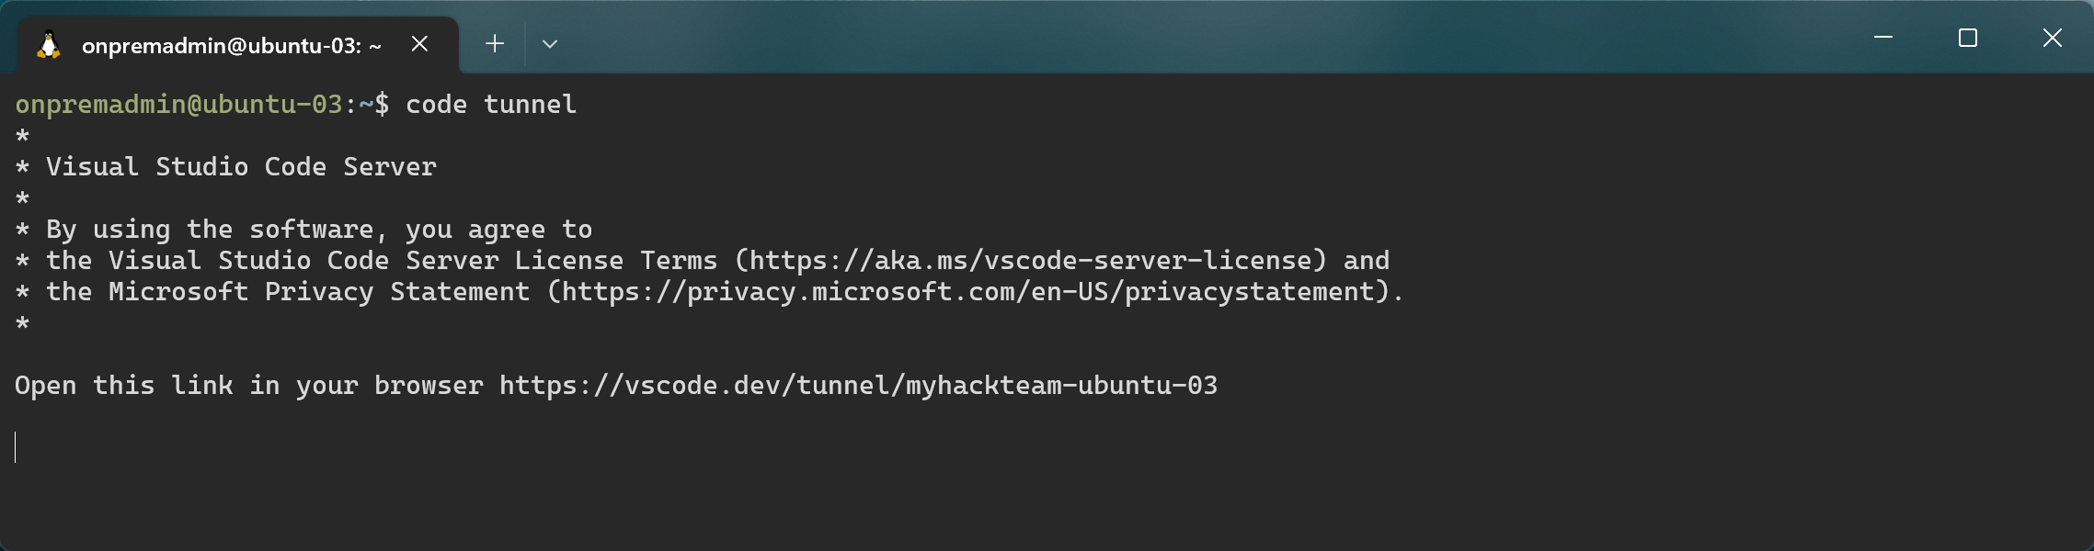Click the Tux penguin icon on the tab
2094x551 pixels.
click(x=48, y=43)
